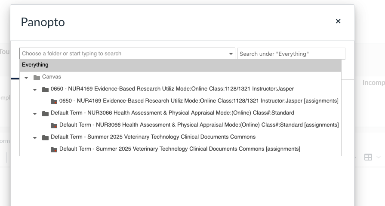The height and width of the screenshot is (206, 385).
Task: Choose Veterinary Technology Clinical Documents [assignments]
Action: [x=179, y=149]
